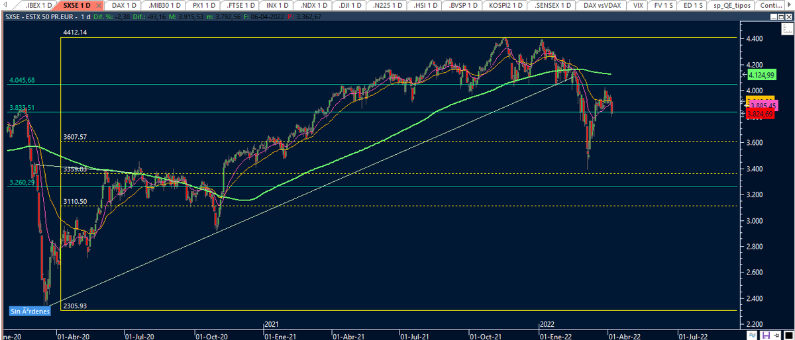Viewport: 795px width, 340px height.
Task: Open the KOSPI2 1 D tab
Action: tap(507, 5)
